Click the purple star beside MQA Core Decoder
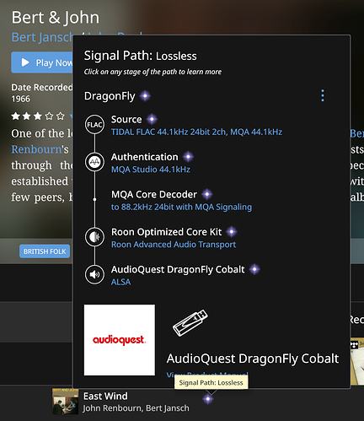Viewport: 364px width, 421px height. (x=207, y=194)
